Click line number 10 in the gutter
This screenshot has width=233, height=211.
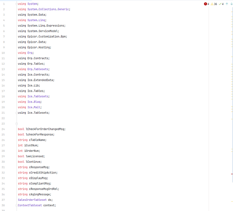coord(3,53)
